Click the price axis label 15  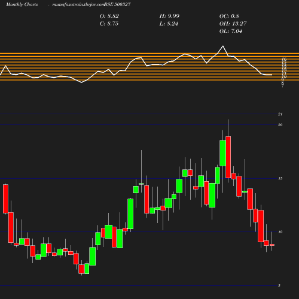click(280, 178)
